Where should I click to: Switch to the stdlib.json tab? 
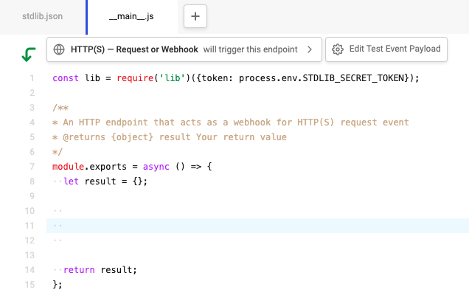43,16
